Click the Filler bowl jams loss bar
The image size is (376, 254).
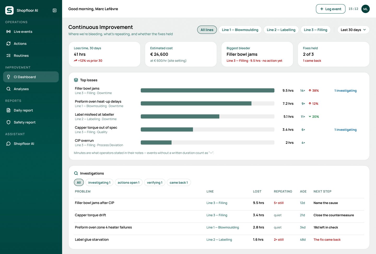[208, 90]
